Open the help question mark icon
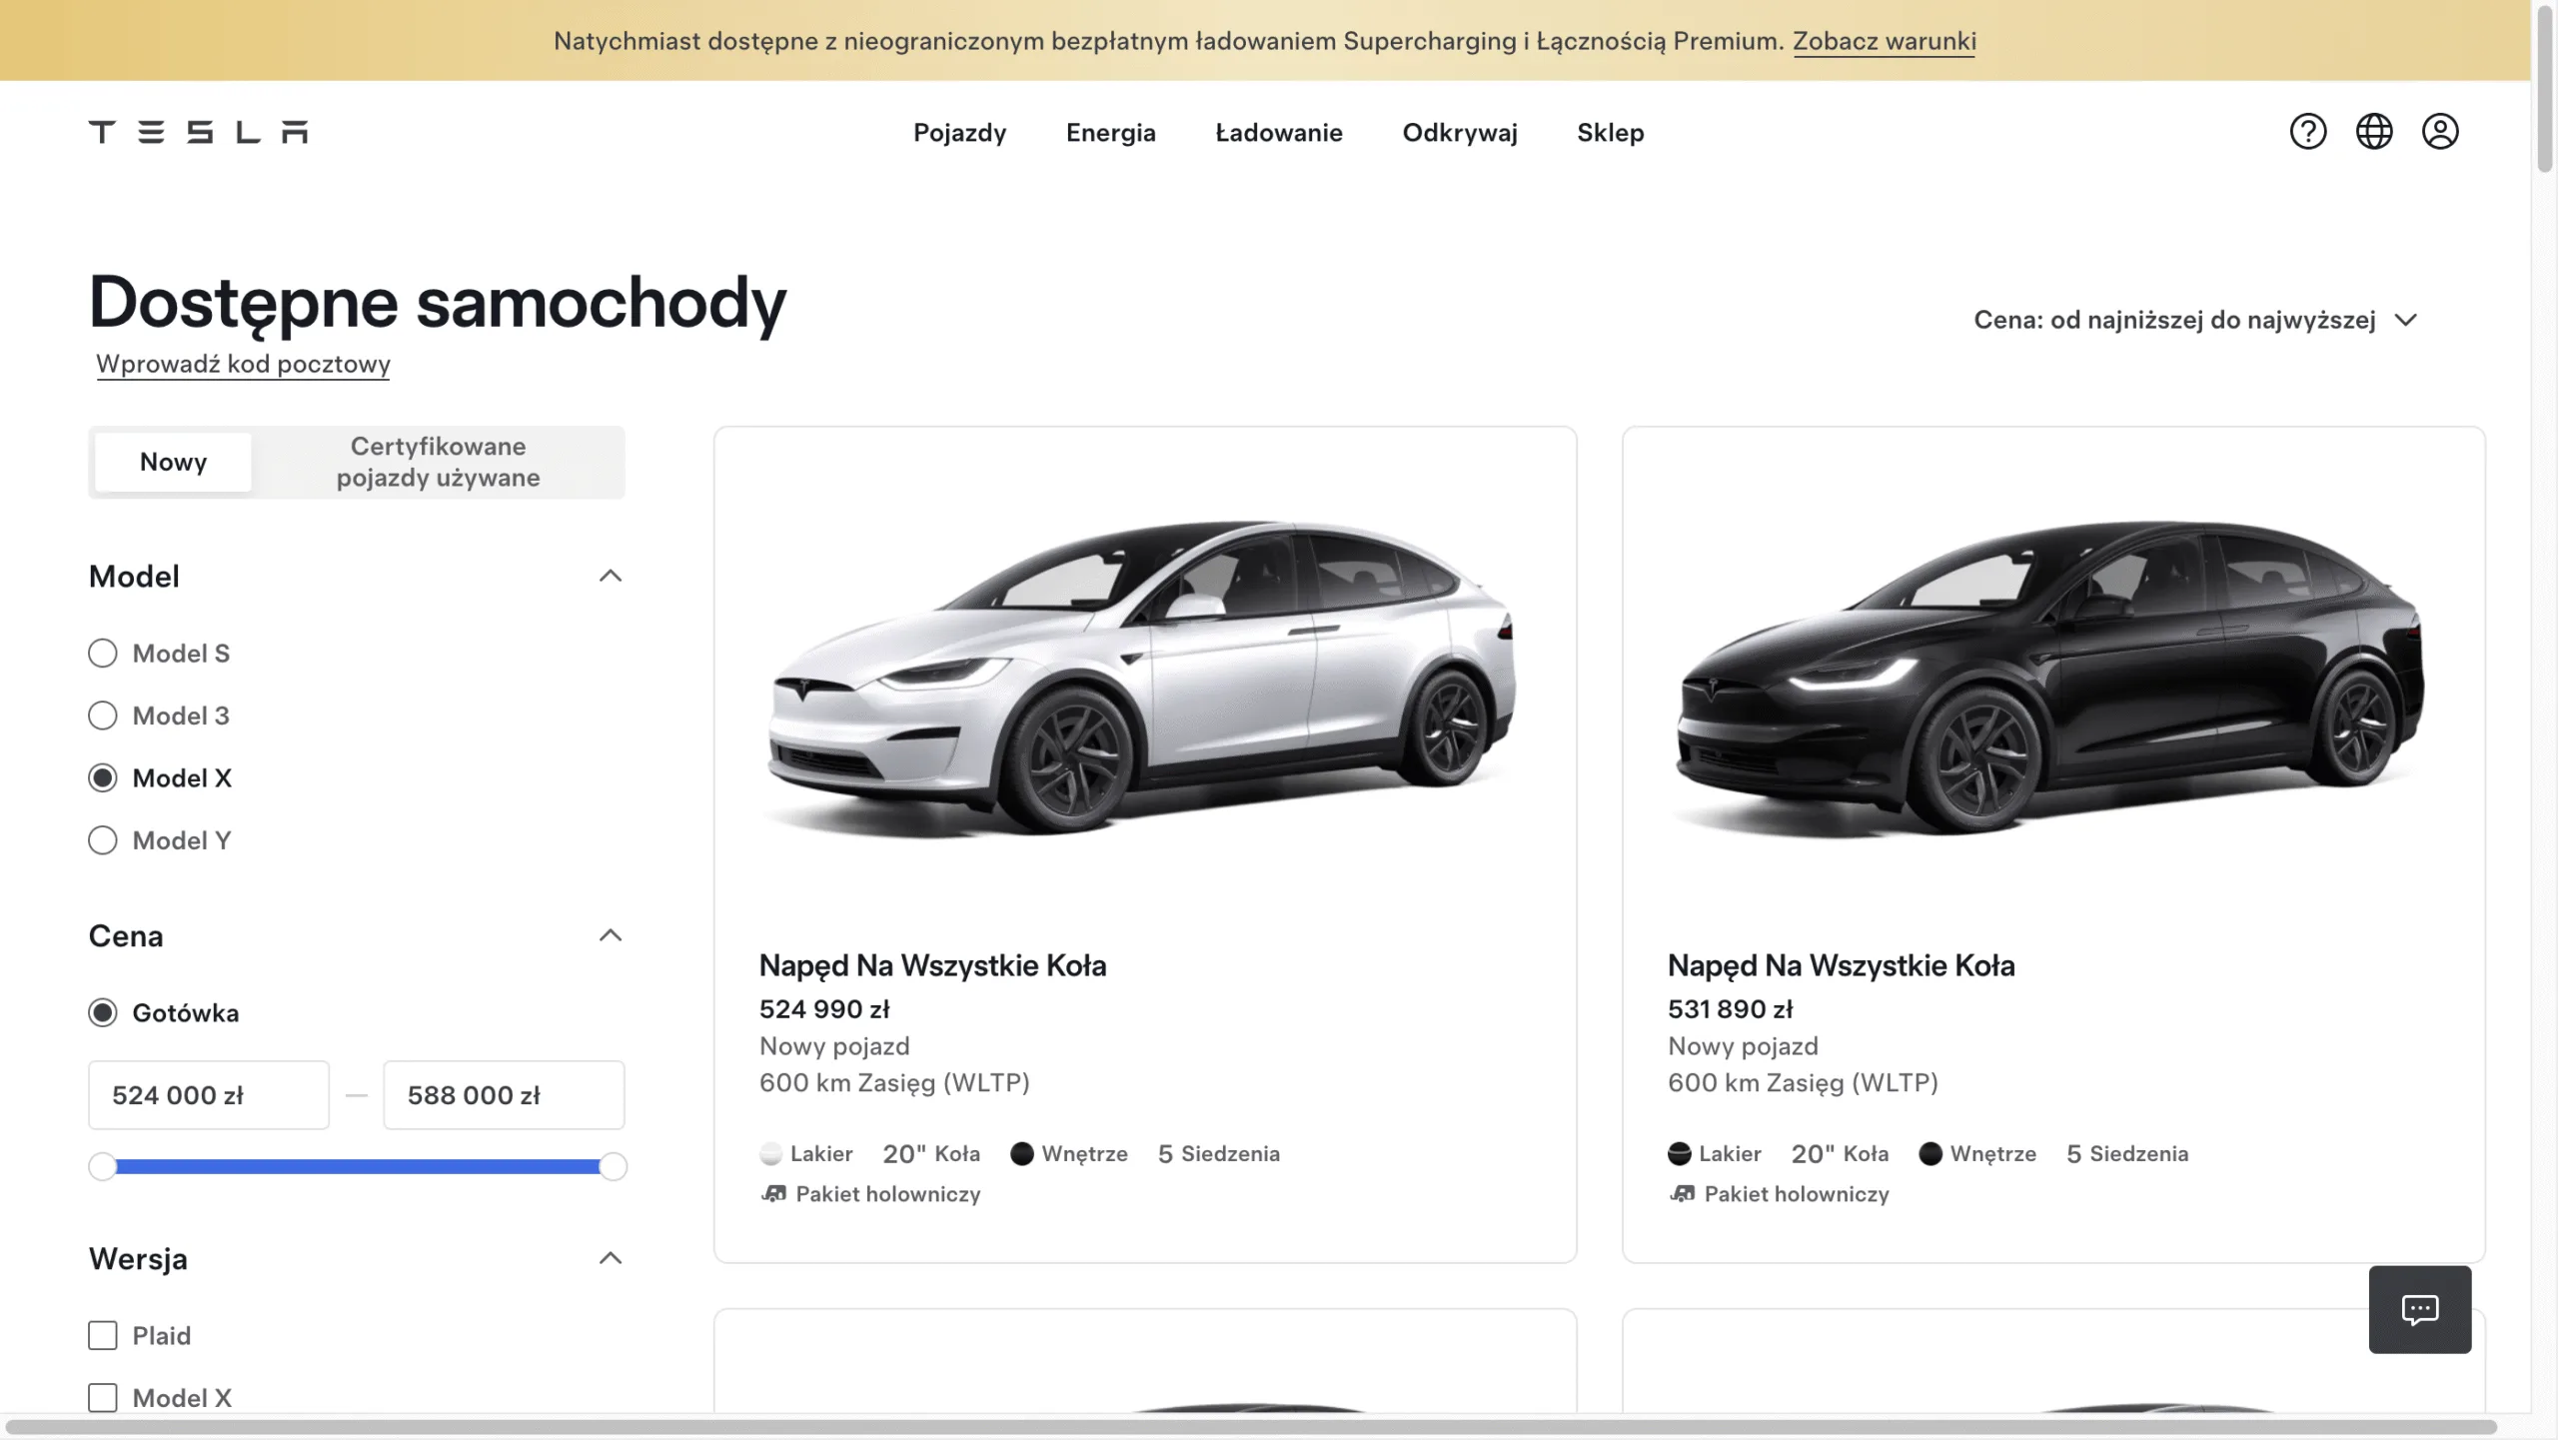The image size is (2558, 1440). coord(2307,132)
